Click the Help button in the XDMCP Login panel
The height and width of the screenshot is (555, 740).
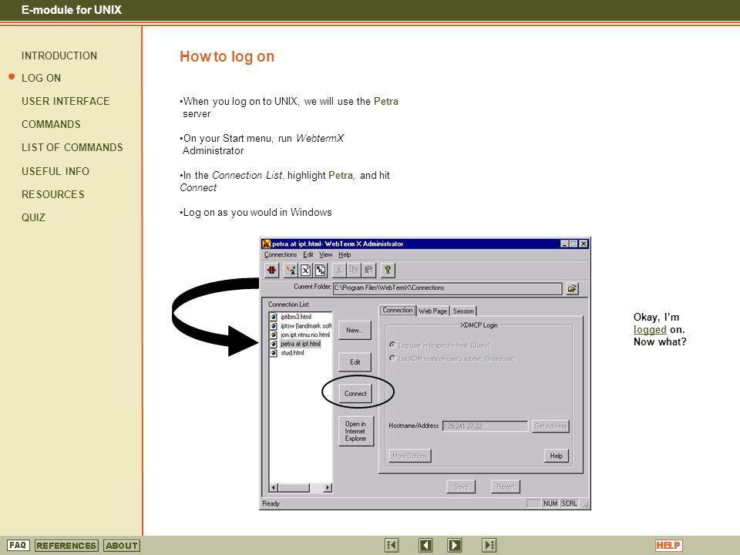pyautogui.click(x=556, y=456)
